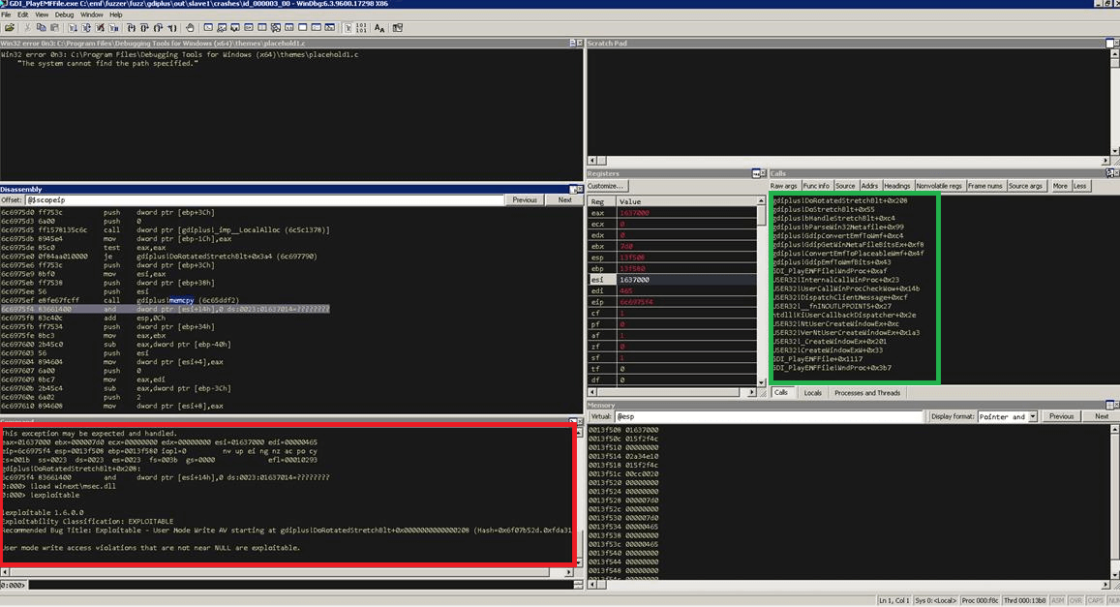Viewport: 1120px width, 607px height.
Task: Switch to the Processes and Threads tab
Action: (x=867, y=393)
